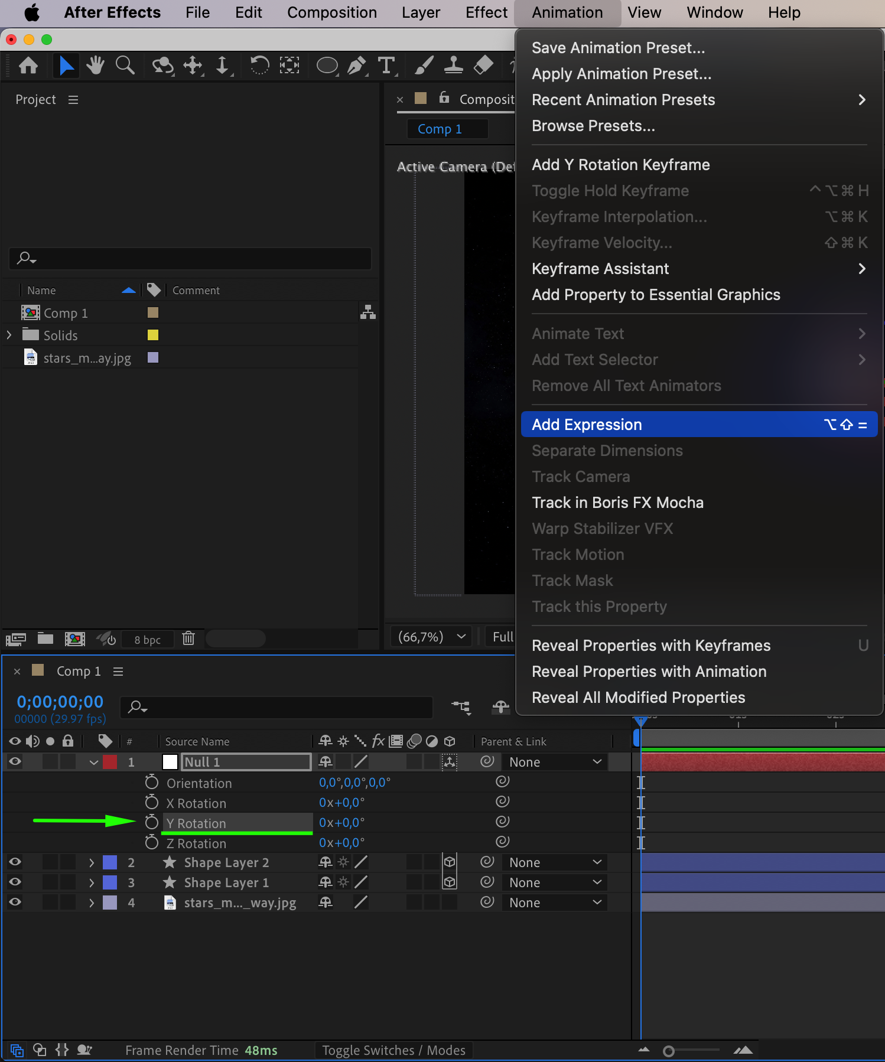Select the Clone Stamp tool
Viewport: 885px width, 1062px height.
[453, 65]
